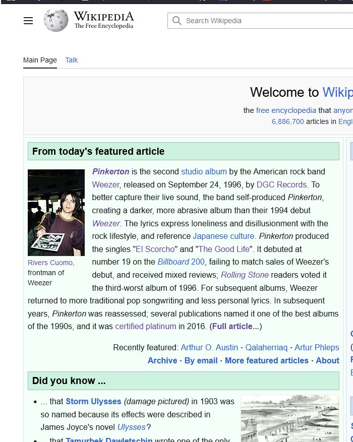353x442 pixels.
Task: Open The Good Life single link
Action: 224,249
